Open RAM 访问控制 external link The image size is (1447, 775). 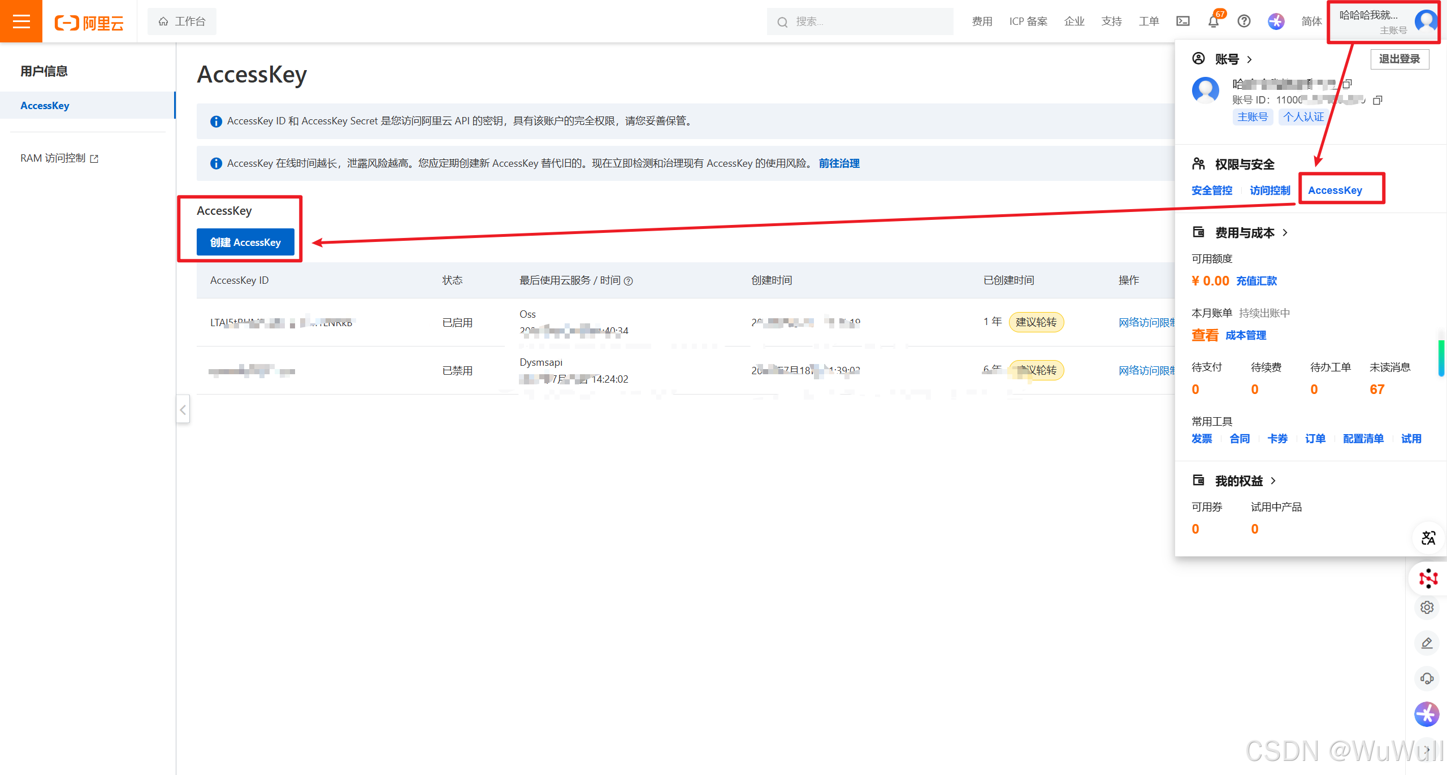point(59,158)
